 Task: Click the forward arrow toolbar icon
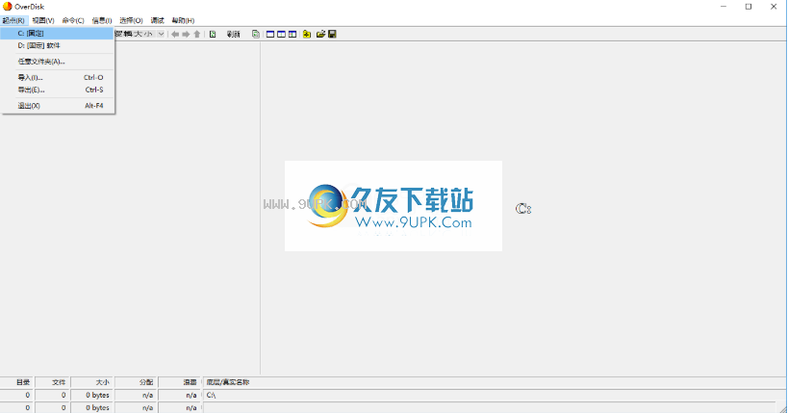(x=186, y=35)
